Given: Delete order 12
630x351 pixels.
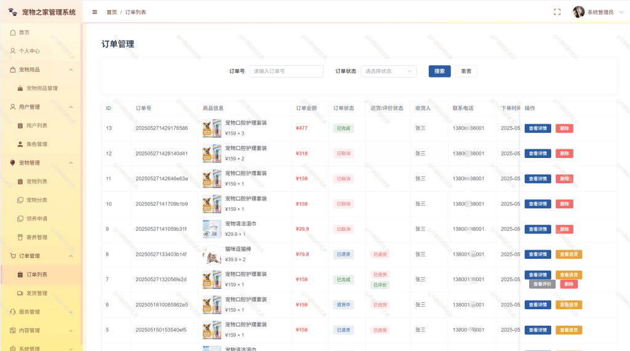Looking at the screenshot, I should pos(564,154).
